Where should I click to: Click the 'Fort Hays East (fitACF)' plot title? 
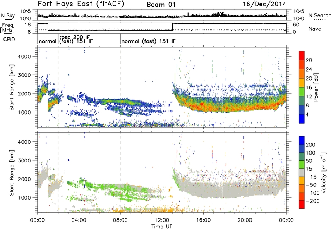pyautogui.click(x=81, y=4)
